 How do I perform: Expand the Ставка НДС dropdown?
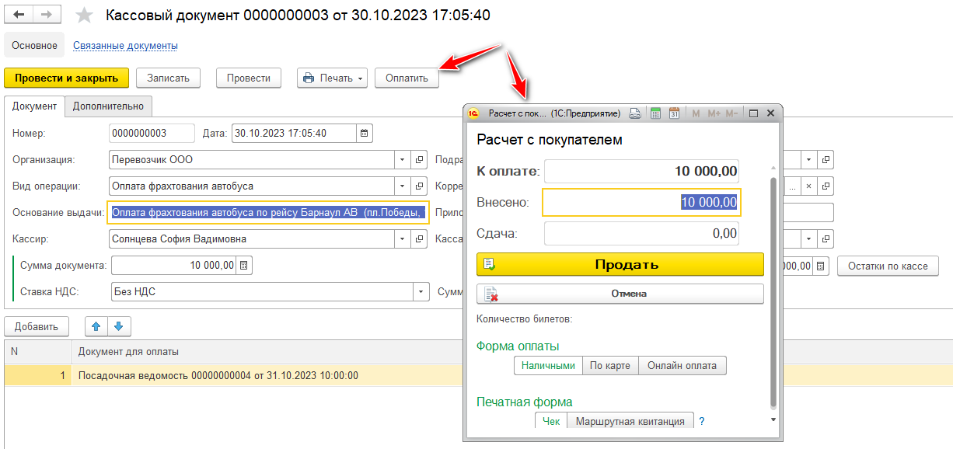pos(421,292)
